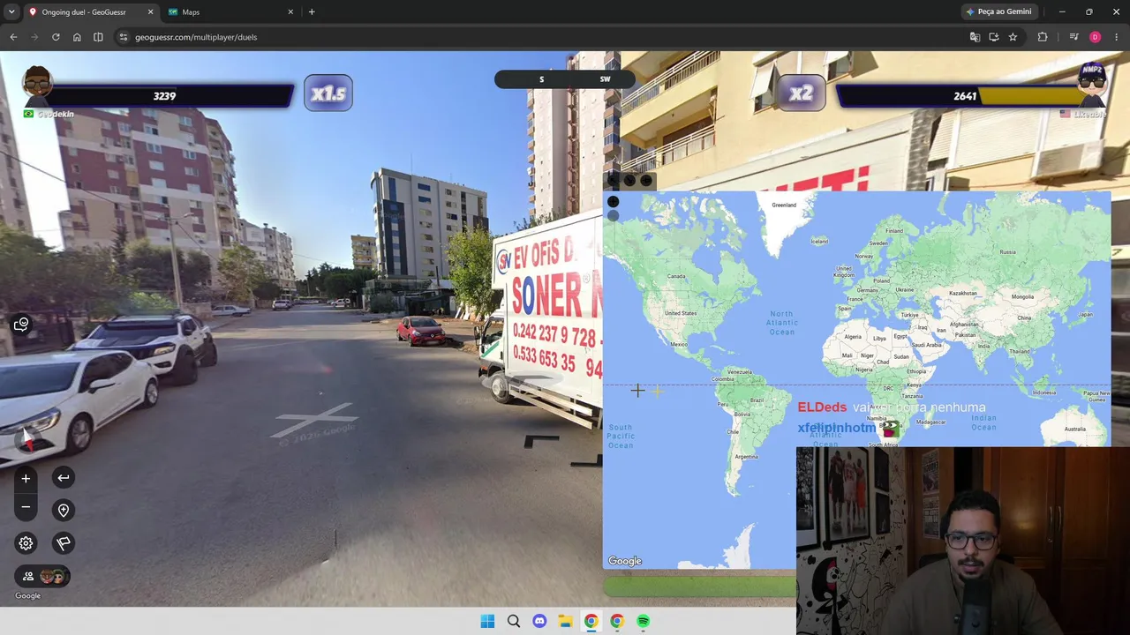Click the Geodekin username label
Viewport: 1130px width, 635px height.
56,114
